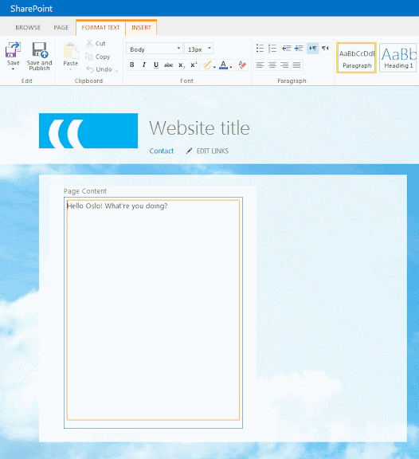Switch to the PAGE tab
This screenshot has height=459, width=419.
[61, 28]
